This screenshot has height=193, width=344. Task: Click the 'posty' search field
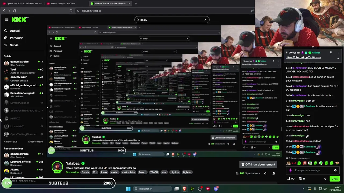tap(172, 20)
